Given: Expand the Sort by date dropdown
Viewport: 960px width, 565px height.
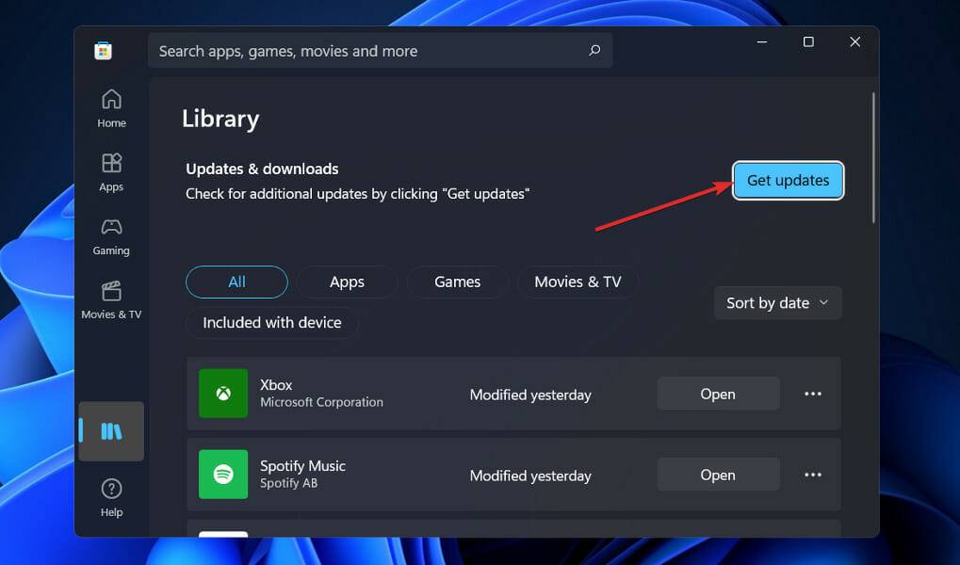Looking at the screenshot, I should pos(778,303).
